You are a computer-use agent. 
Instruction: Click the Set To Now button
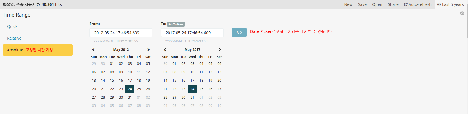click(176, 24)
